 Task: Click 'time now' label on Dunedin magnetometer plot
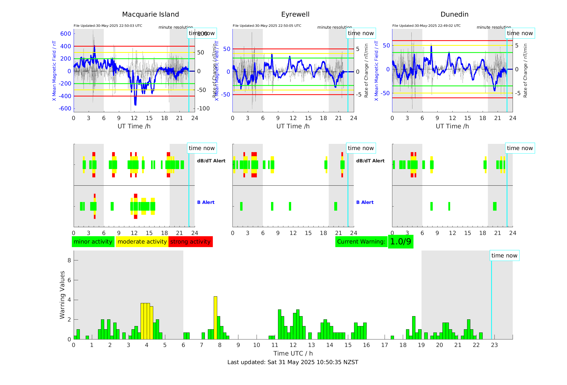click(520, 33)
